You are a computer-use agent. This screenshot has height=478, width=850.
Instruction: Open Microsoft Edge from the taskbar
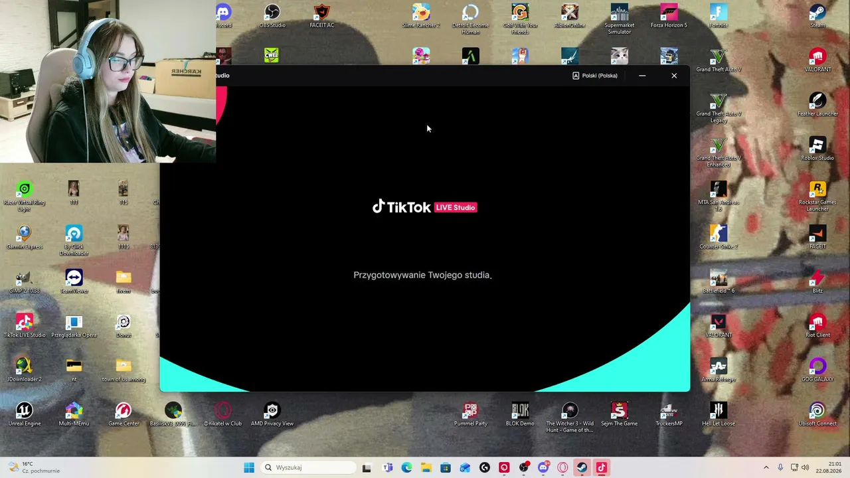[406, 467]
